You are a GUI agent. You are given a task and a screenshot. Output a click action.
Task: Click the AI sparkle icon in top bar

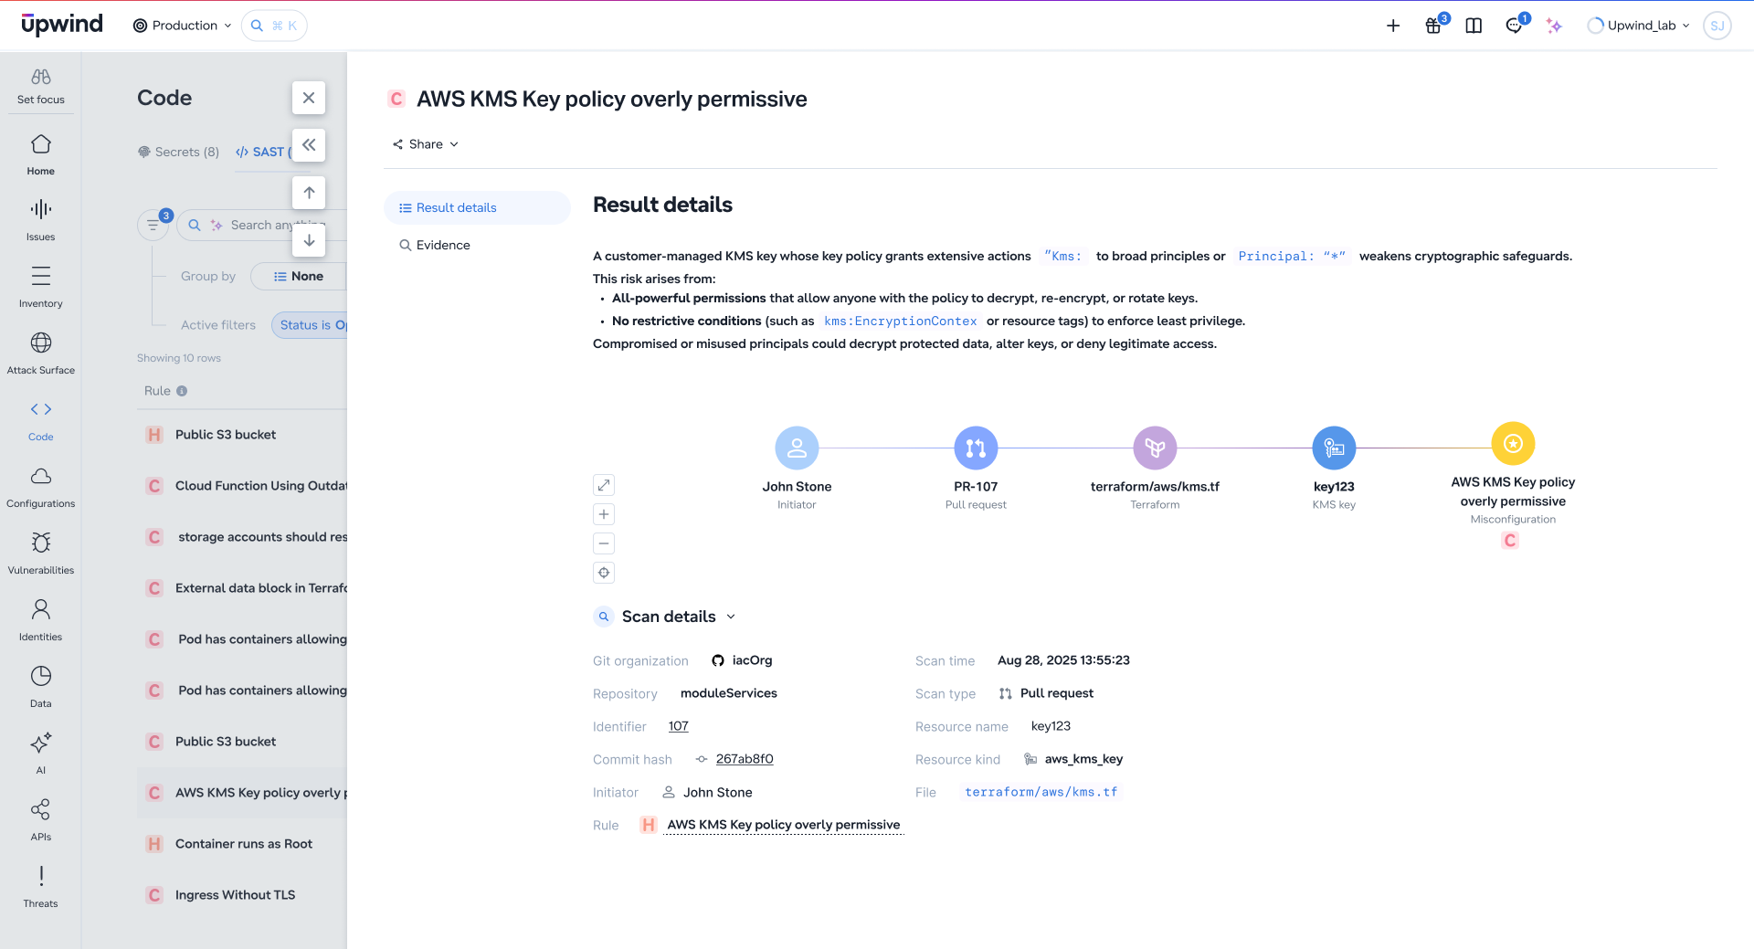pyautogui.click(x=1554, y=26)
